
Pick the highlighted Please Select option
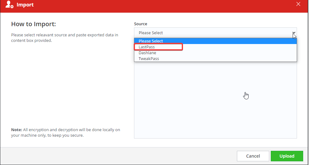[215, 41]
